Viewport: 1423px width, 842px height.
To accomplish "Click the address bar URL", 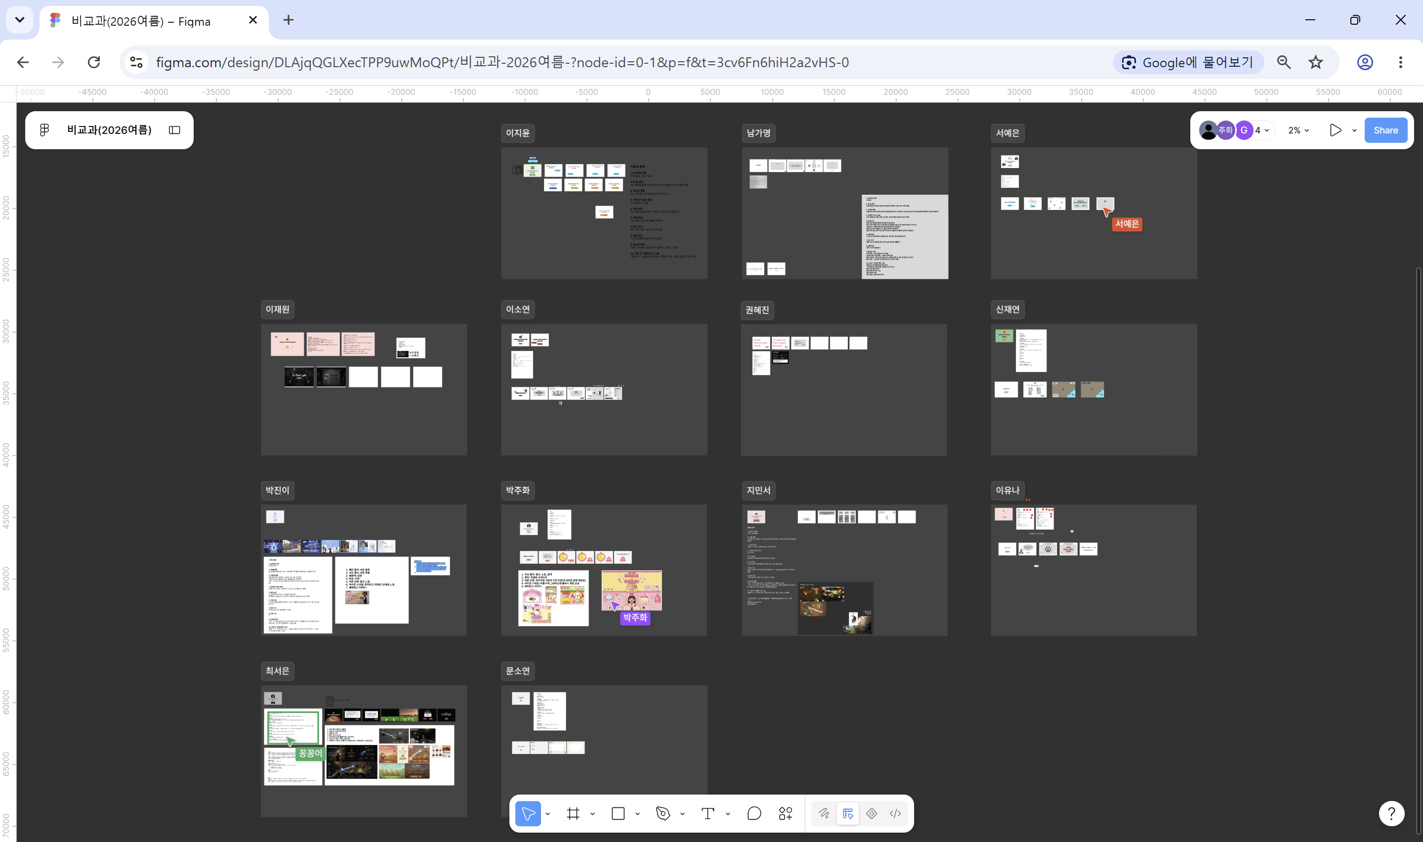I will tap(502, 62).
